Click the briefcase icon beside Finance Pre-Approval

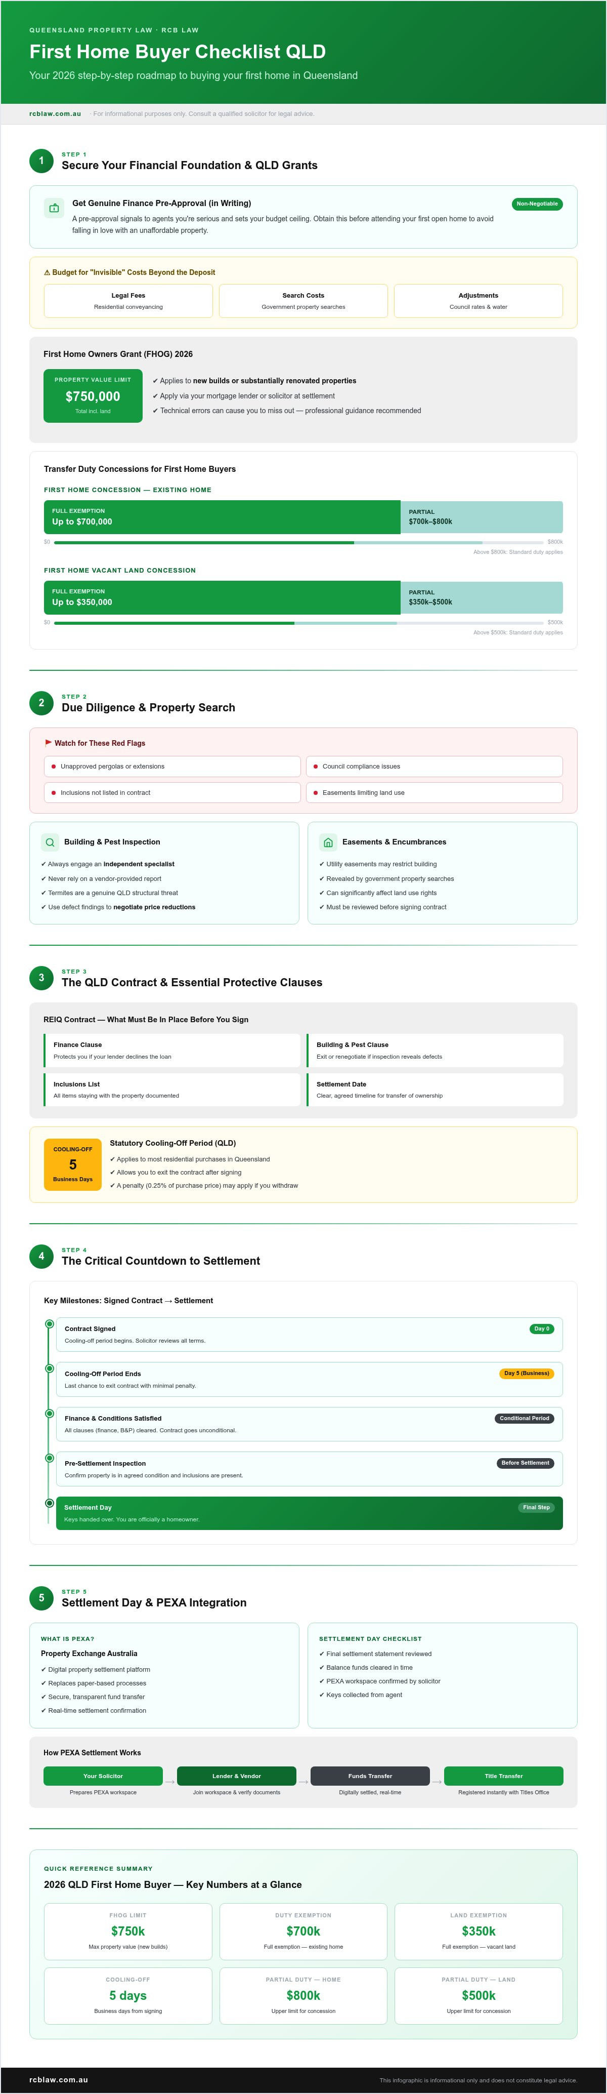coord(54,207)
